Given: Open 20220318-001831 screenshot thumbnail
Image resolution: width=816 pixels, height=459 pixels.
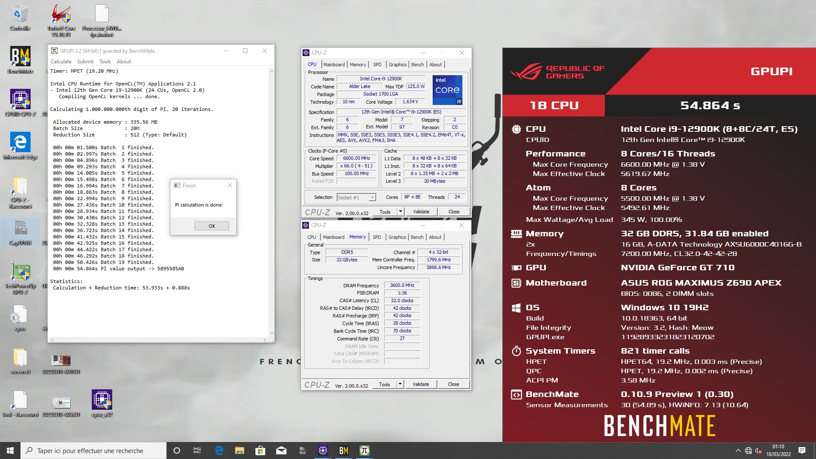Looking at the screenshot, I should (61, 364).
